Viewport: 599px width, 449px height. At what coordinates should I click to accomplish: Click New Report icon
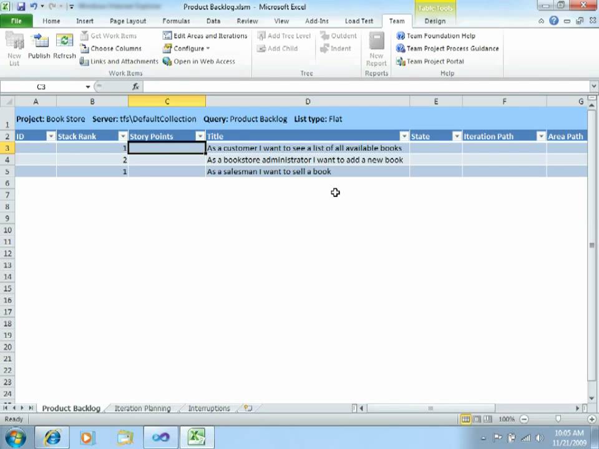tap(376, 50)
